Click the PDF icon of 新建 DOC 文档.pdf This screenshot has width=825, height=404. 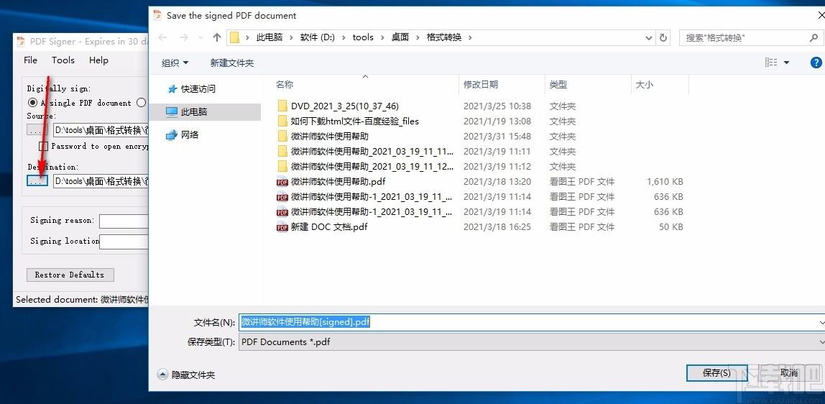click(282, 227)
